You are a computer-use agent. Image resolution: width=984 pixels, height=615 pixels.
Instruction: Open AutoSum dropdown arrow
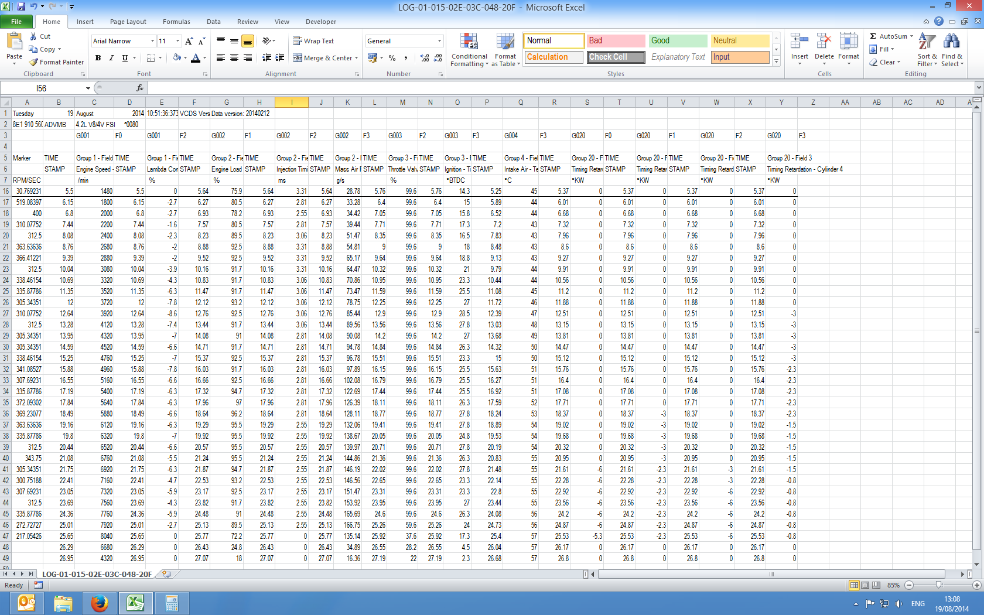click(911, 36)
